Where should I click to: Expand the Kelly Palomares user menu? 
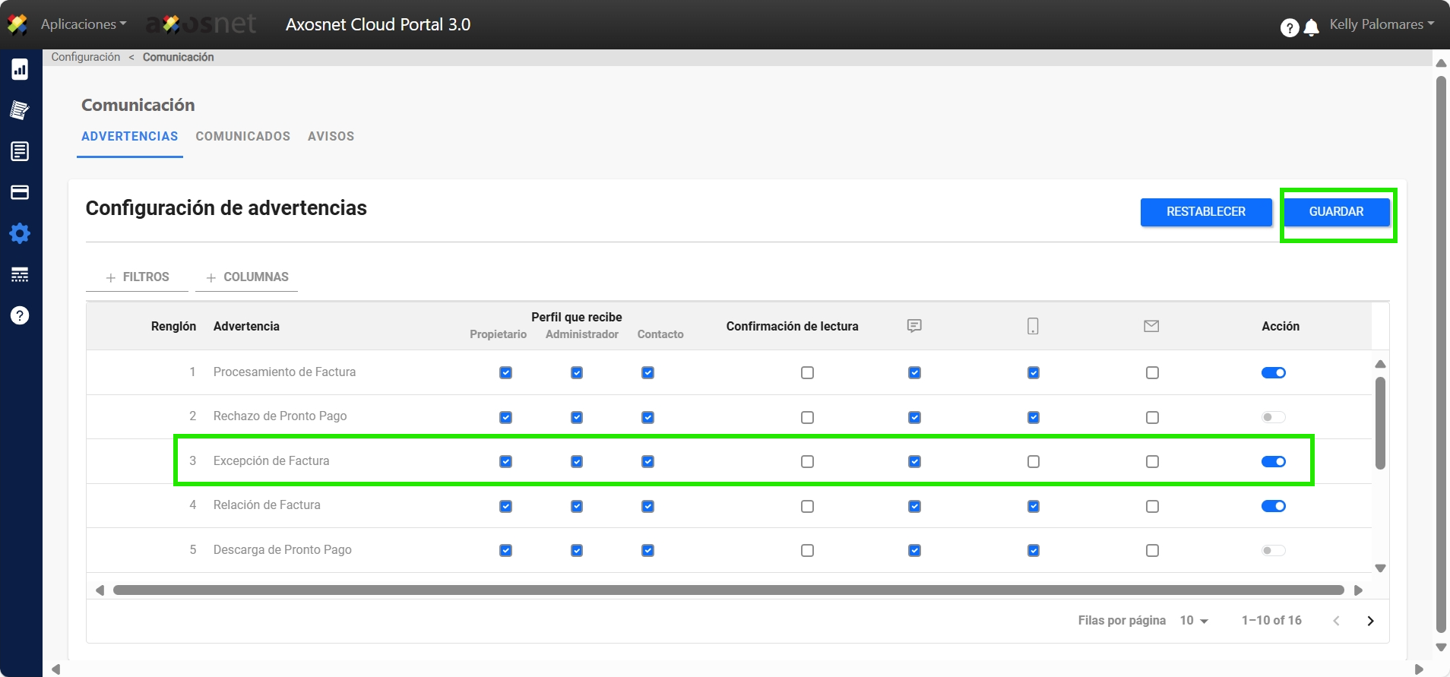pyautogui.click(x=1381, y=24)
